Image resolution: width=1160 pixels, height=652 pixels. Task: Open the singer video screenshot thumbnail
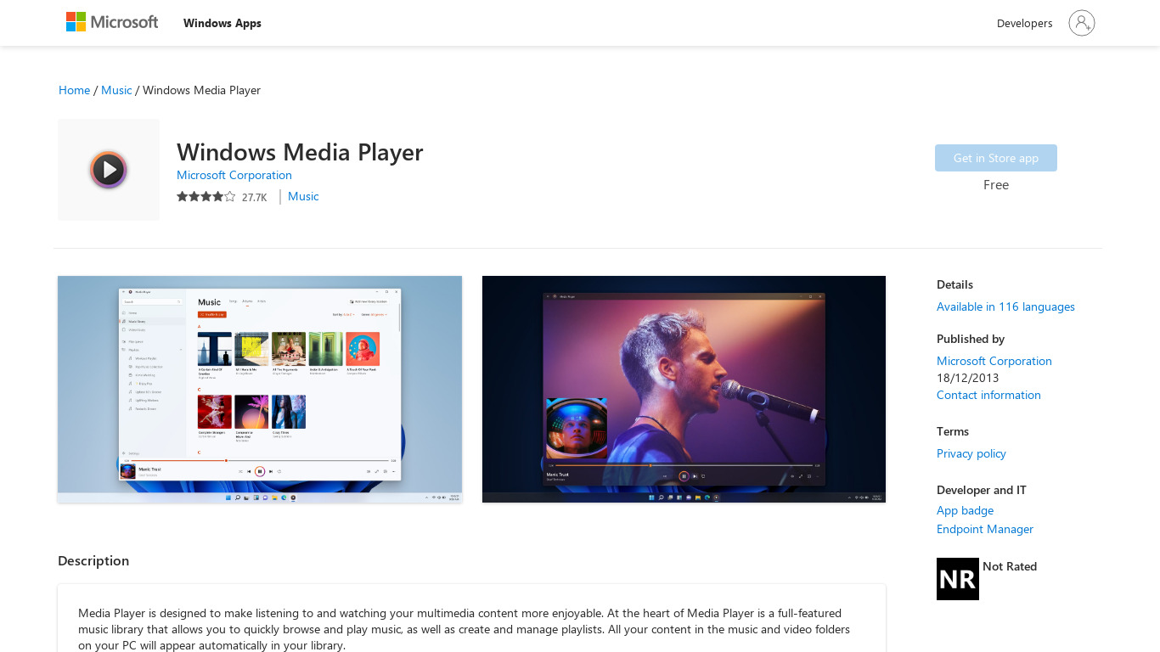pos(684,389)
